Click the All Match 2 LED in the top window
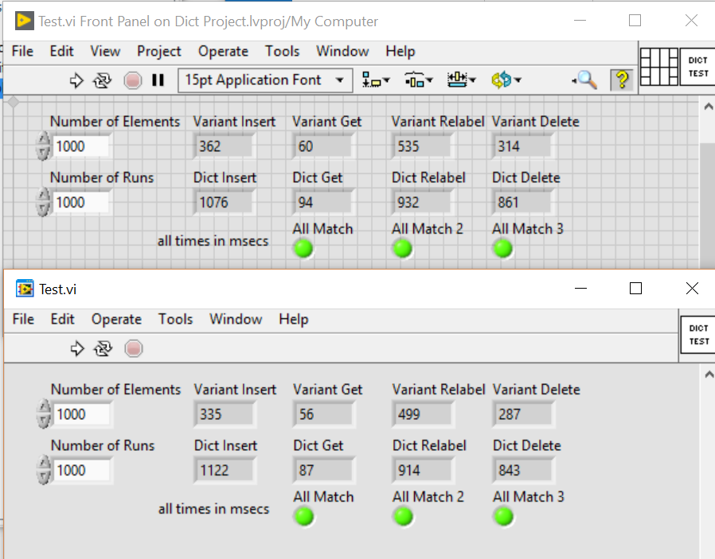715x559 pixels. pyautogui.click(x=403, y=249)
